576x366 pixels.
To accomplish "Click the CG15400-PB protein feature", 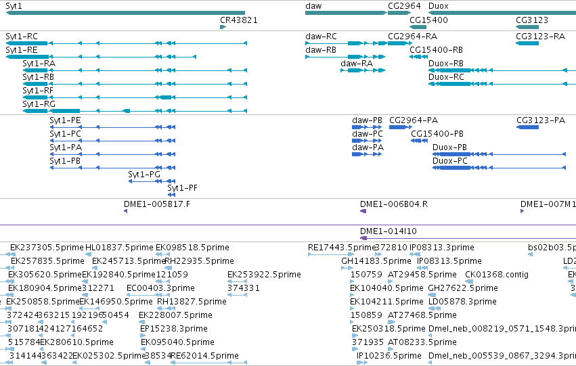I will [419, 141].
